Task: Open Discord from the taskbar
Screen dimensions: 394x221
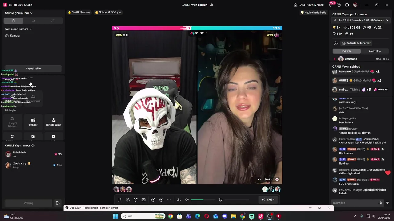Action: tap(225, 216)
